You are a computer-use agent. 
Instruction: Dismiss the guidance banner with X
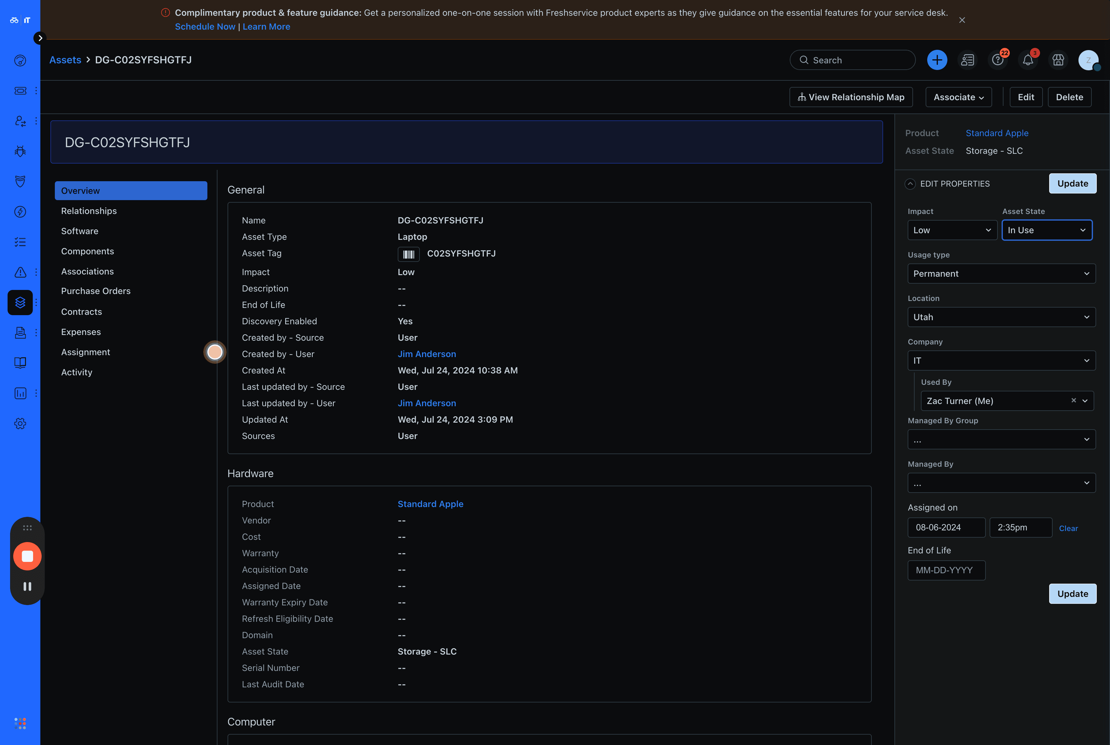[962, 20]
